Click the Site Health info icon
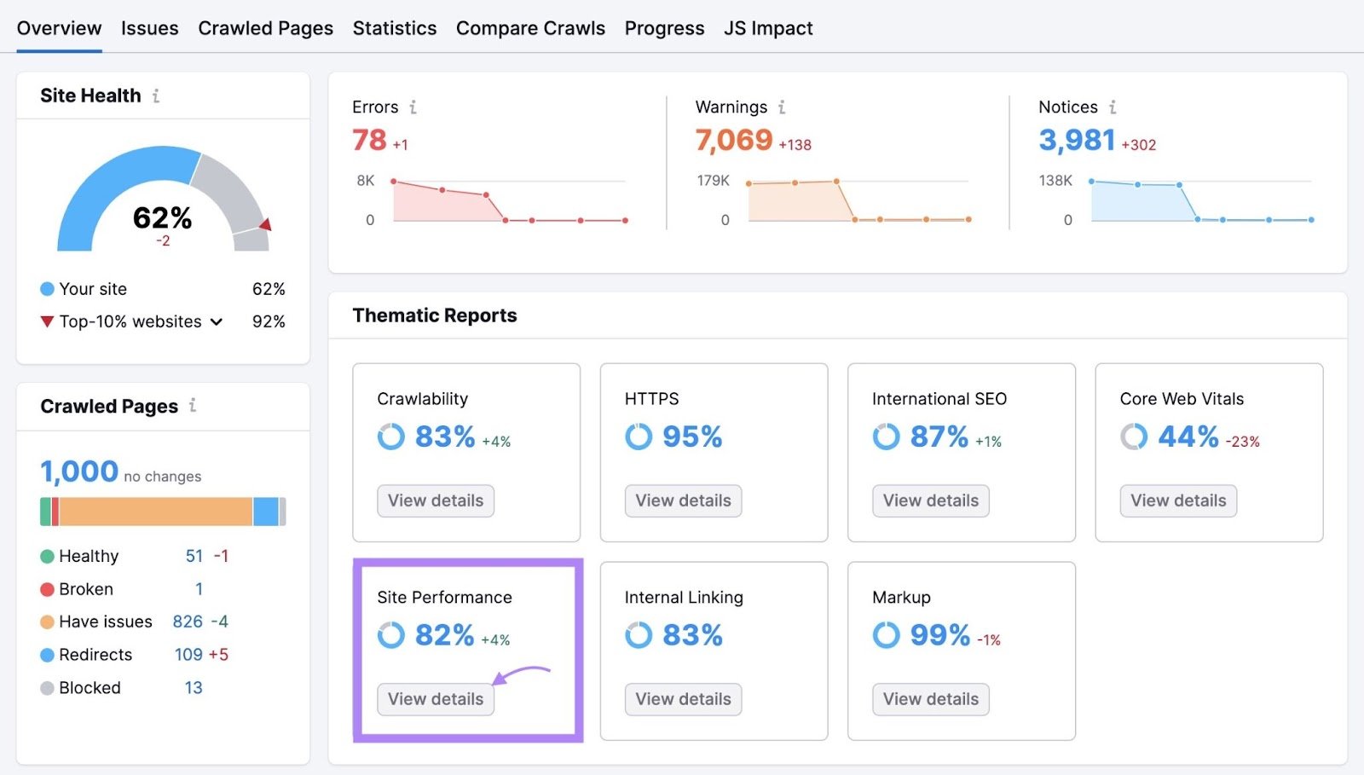The height and width of the screenshot is (775, 1364). (155, 96)
